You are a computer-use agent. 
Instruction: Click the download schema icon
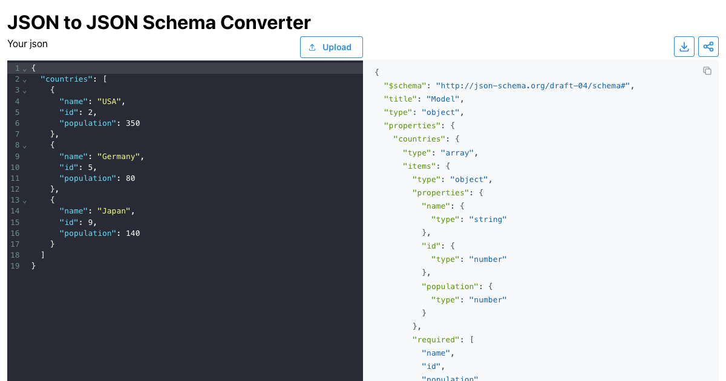tap(684, 47)
